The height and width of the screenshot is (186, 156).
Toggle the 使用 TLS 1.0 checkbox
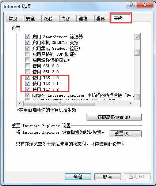pyautogui.click(x=27, y=77)
